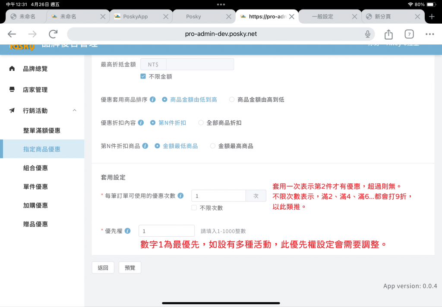The height and width of the screenshot is (307, 442).
Task: Tap the three-dot multitasking control at top center
Action: (x=221, y=4)
